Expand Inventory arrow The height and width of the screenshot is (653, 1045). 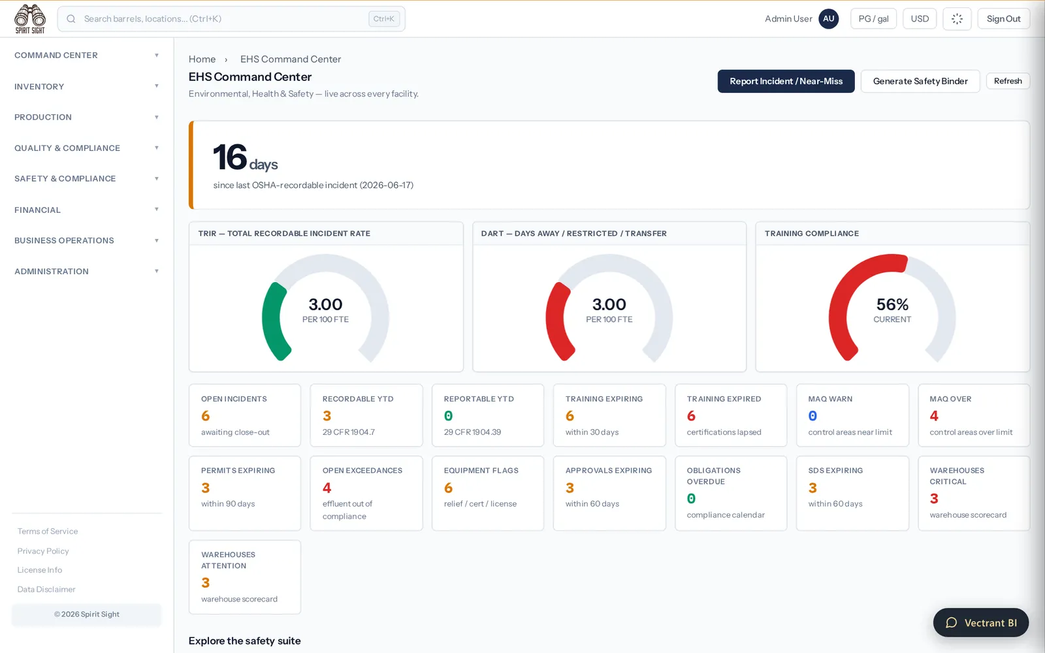coord(157,86)
